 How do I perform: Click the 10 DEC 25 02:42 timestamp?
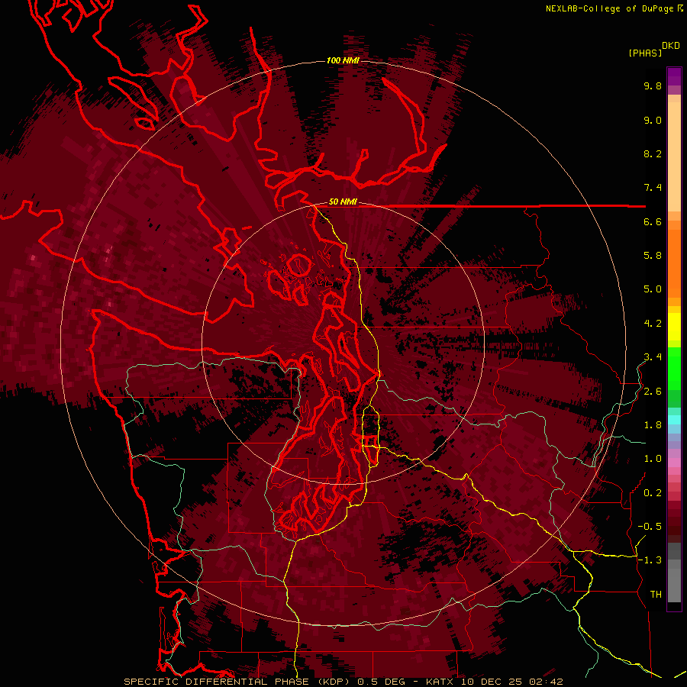point(511,682)
